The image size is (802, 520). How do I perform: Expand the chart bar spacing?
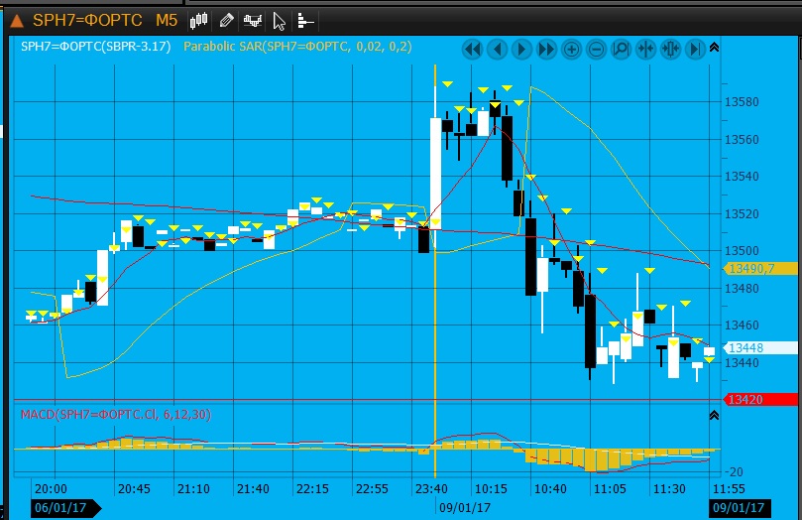[x=670, y=48]
